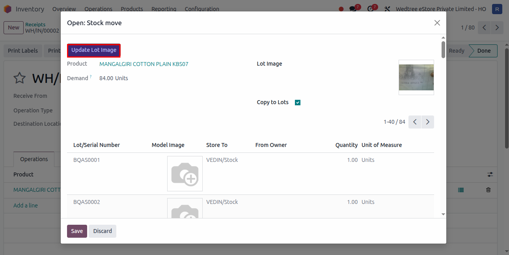Discard stock move changes
The height and width of the screenshot is (255, 509).
(x=103, y=231)
